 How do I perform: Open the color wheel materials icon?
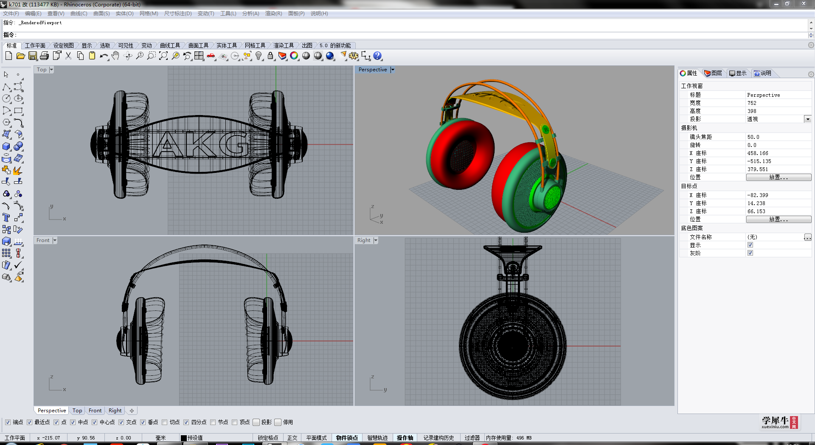click(294, 56)
